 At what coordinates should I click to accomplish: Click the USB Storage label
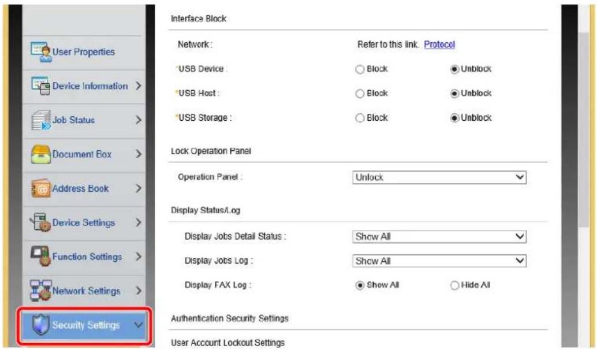click(204, 118)
